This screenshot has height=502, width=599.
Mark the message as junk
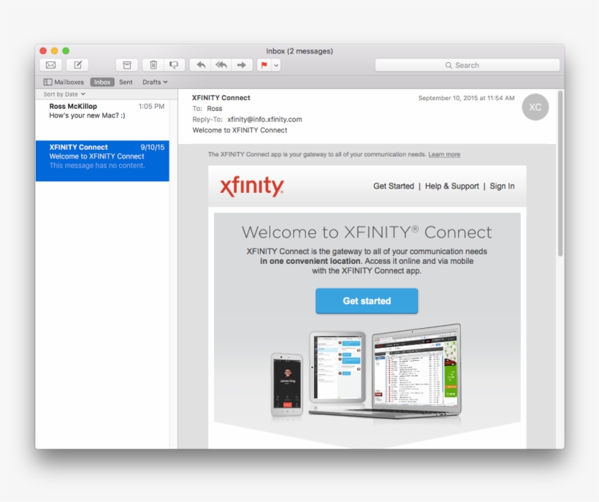[x=173, y=65]
